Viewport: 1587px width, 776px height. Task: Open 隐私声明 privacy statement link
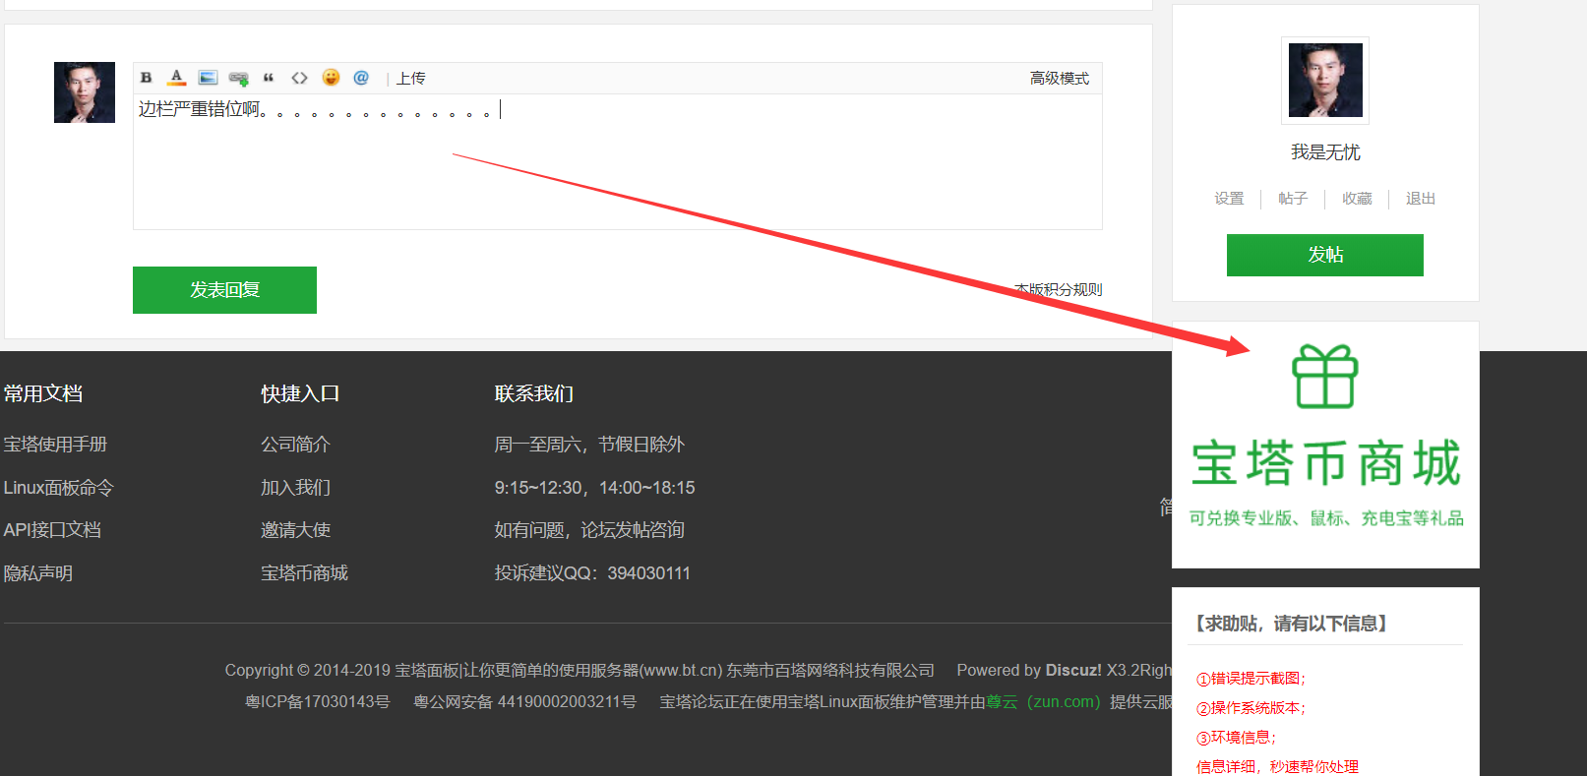[38, 573]
